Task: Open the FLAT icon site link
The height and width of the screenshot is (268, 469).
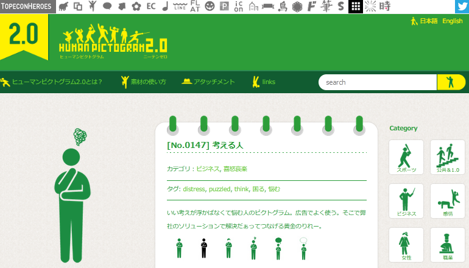Action: (x=195, y=6)
